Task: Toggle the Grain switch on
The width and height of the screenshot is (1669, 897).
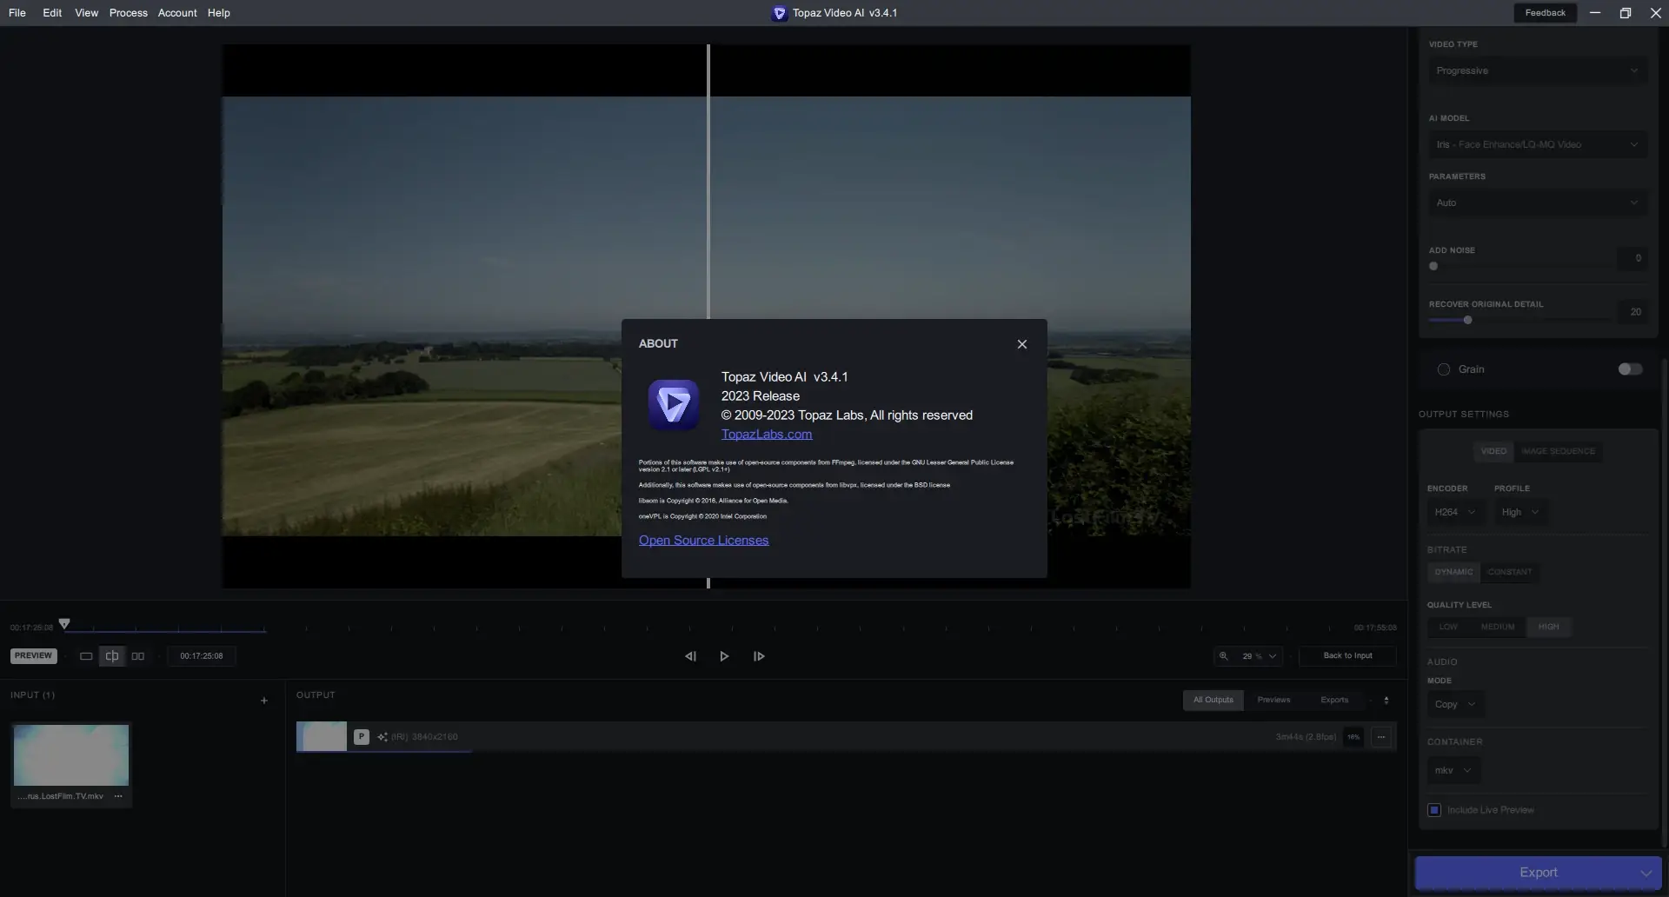Action: tap(1630, 369)
